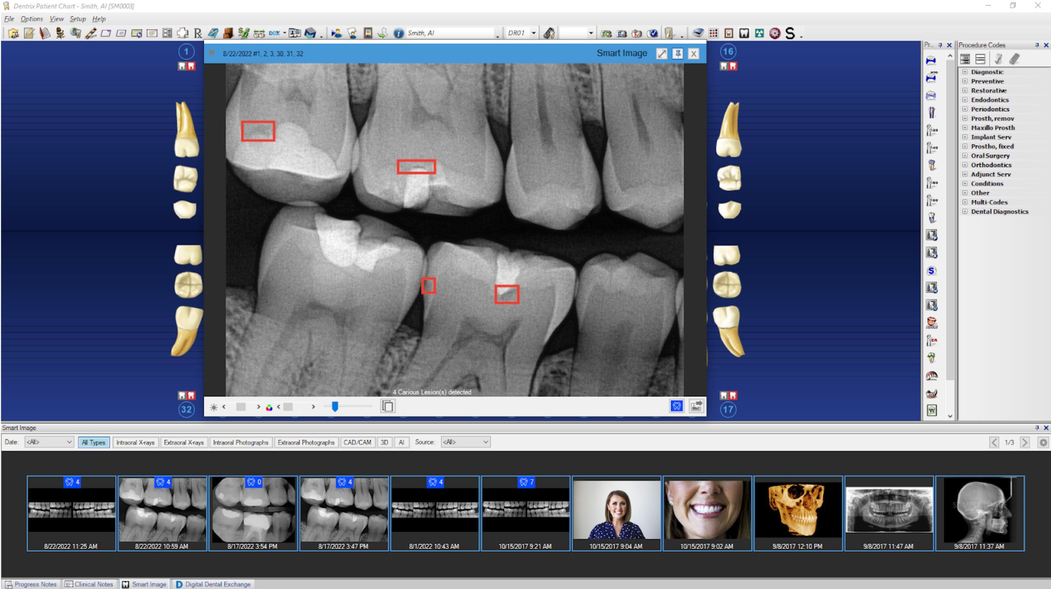
Task: Click the copy image icon in viewer toolbar
Action: 388,406
